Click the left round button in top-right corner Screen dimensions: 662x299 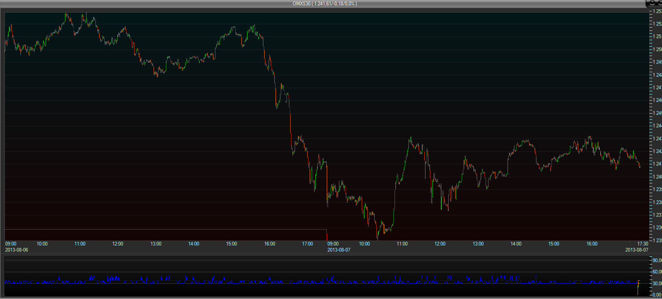click(652, 3)
